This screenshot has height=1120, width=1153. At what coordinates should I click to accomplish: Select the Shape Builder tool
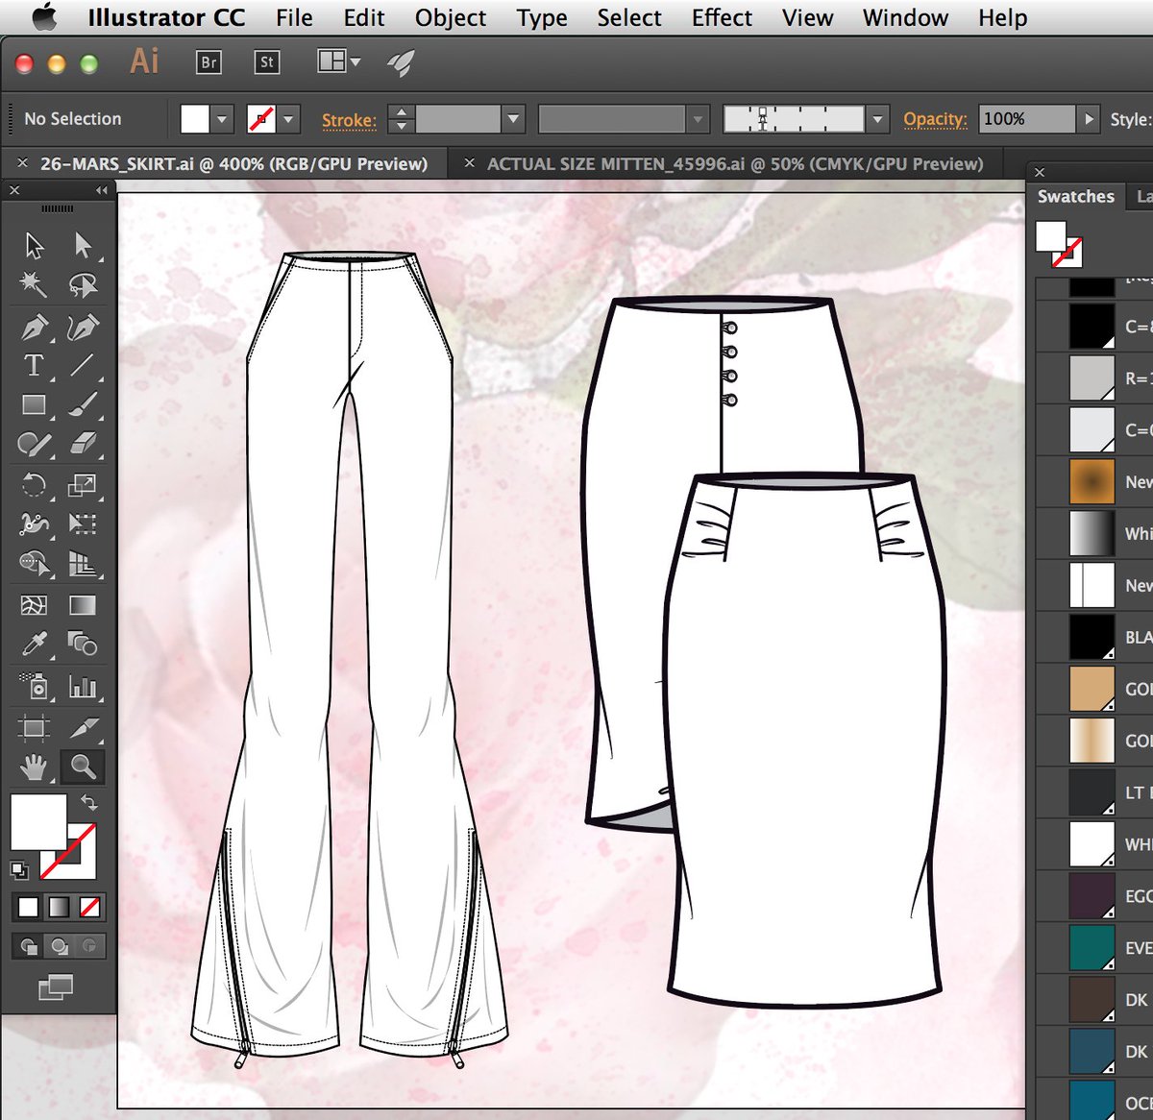tap(35, 563)
